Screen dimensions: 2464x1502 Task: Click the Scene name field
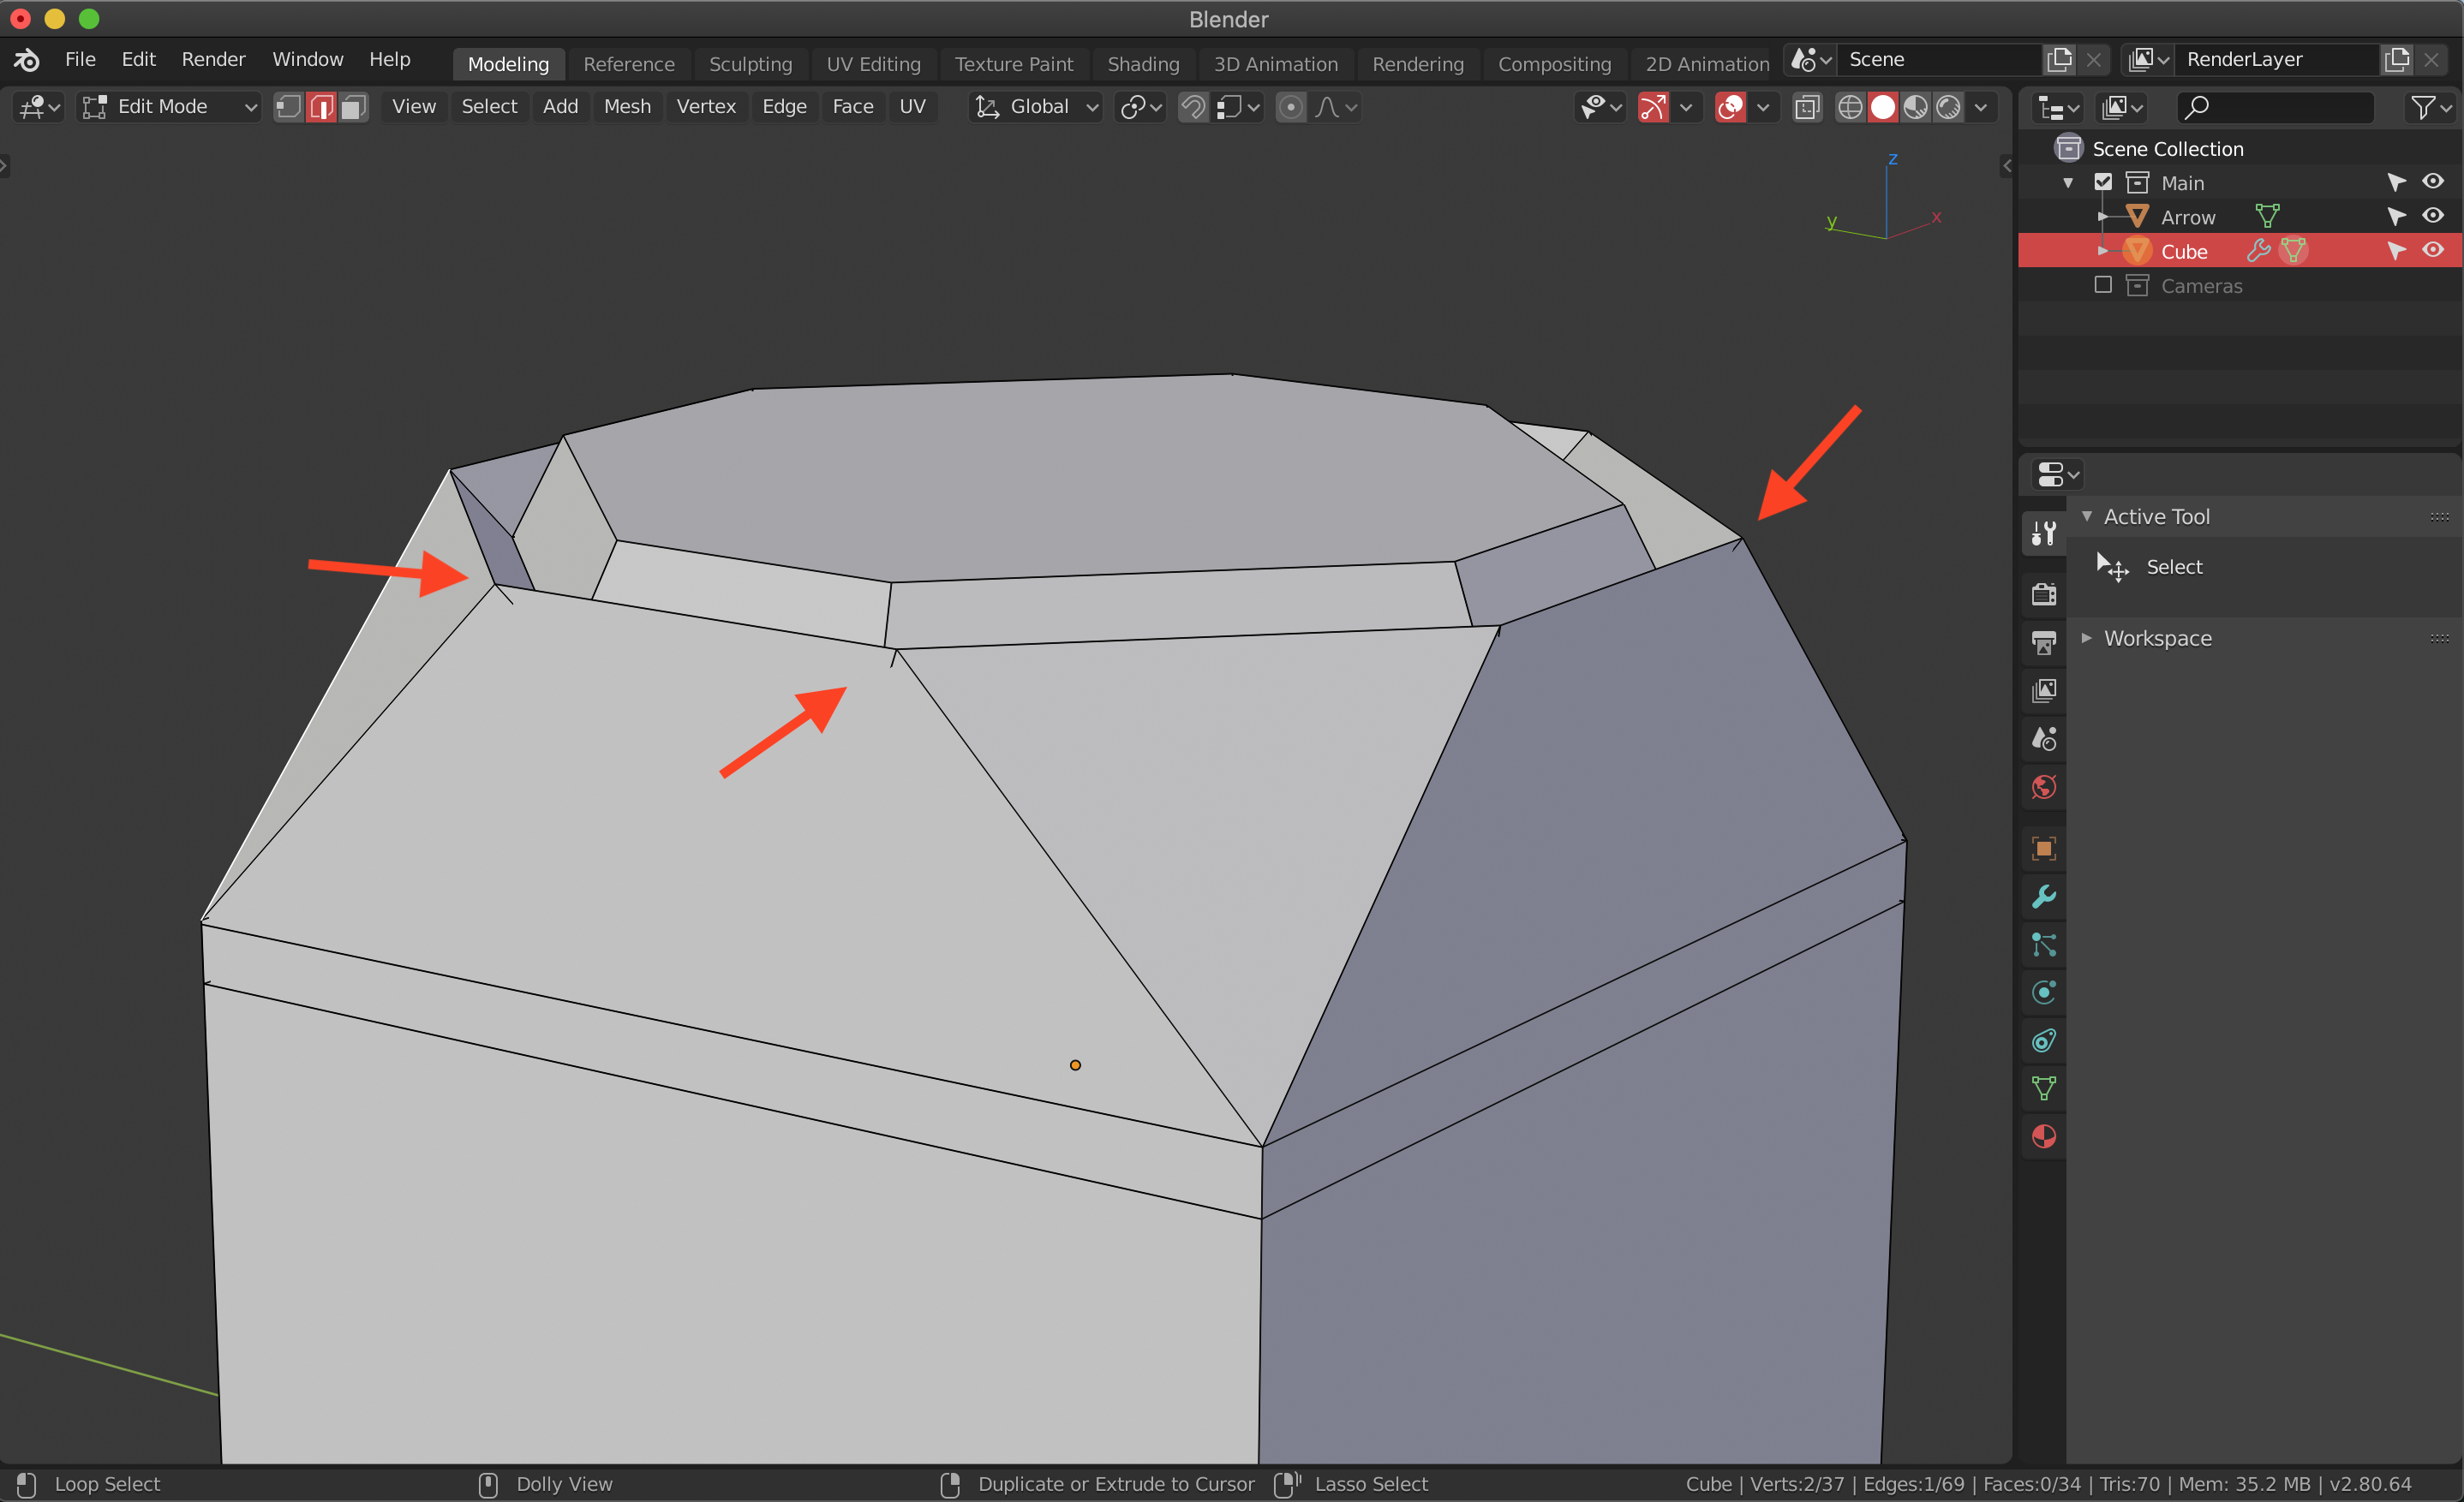tap(1939, 59)
